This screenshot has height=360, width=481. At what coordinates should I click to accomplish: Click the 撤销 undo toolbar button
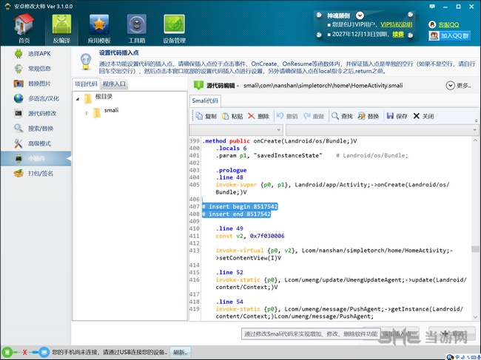tap(287, 116)
